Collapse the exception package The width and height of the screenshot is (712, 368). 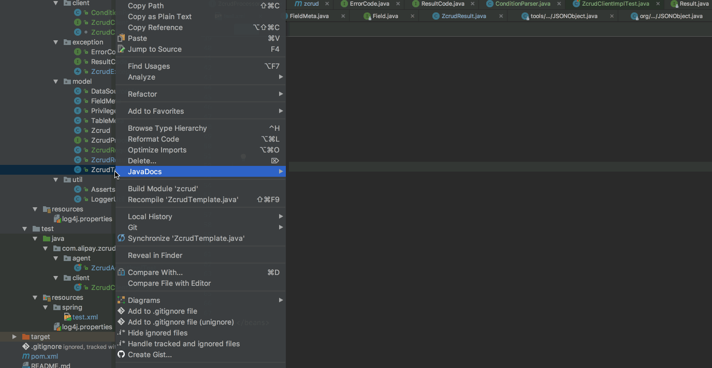click(x=56, y=42)
